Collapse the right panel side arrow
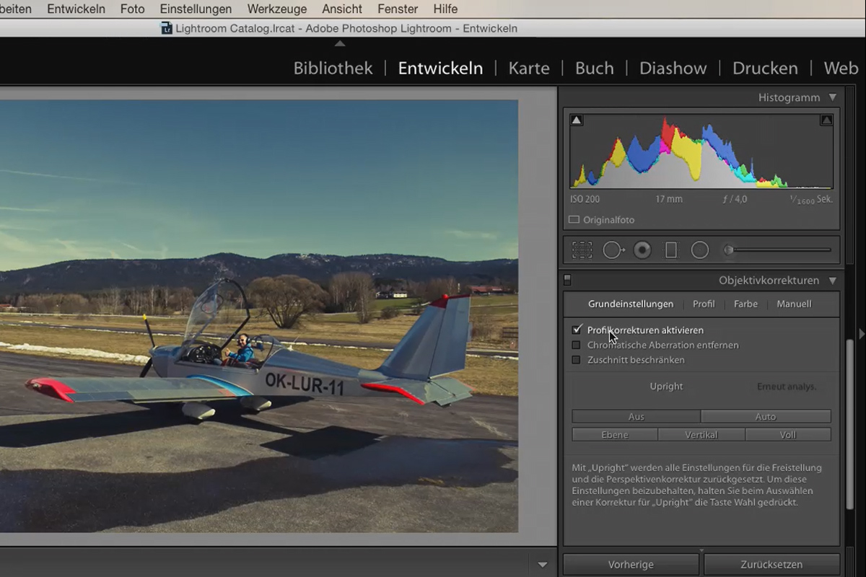The width and height of the screenshot is (866, 577). 860,333
